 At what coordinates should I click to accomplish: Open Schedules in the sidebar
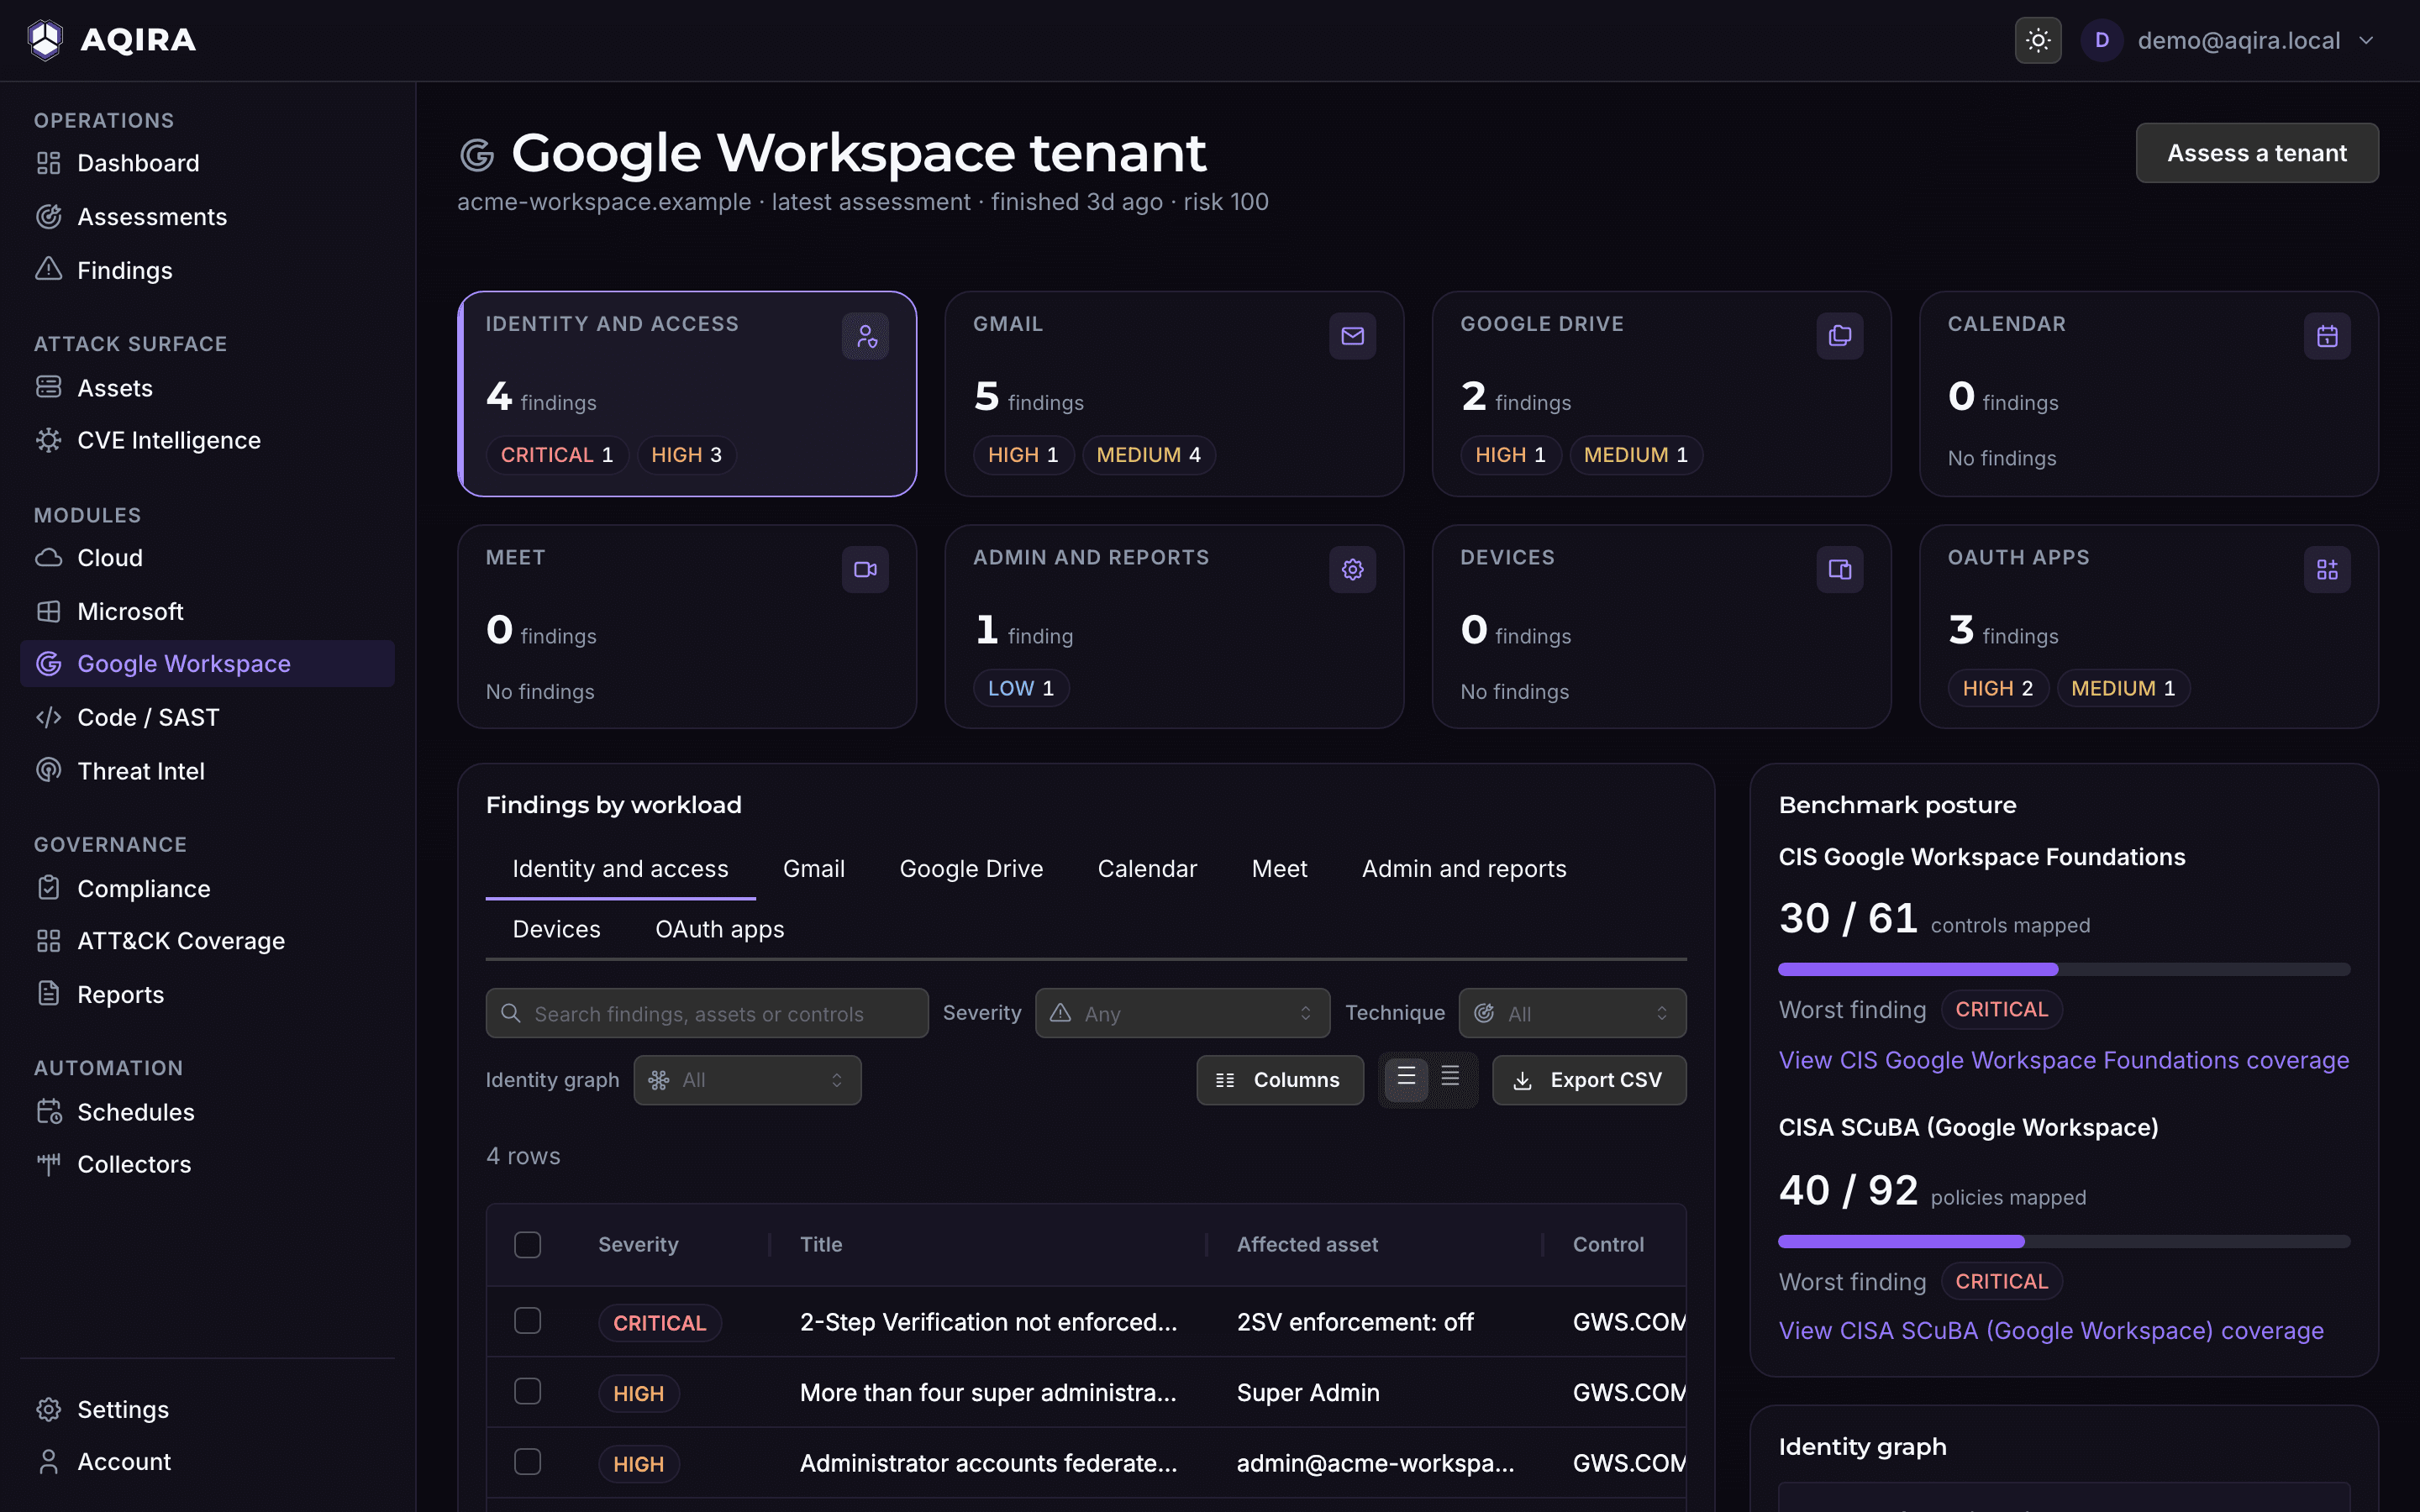tap(207, 1112)
